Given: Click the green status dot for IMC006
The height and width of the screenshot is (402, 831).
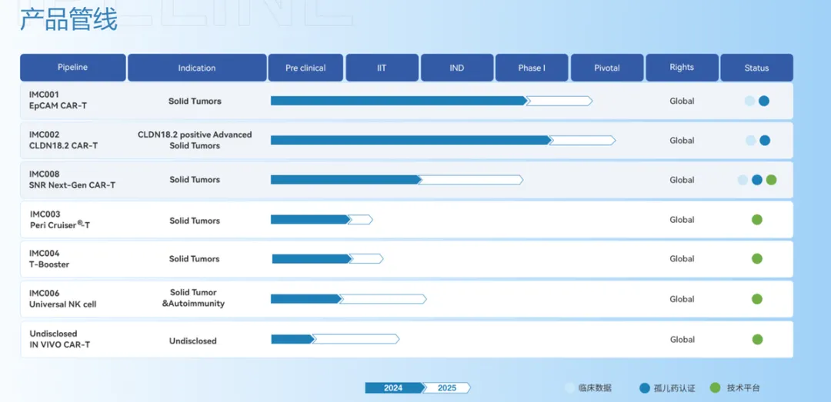Looking at the screenshot, I should click(756, 299).
